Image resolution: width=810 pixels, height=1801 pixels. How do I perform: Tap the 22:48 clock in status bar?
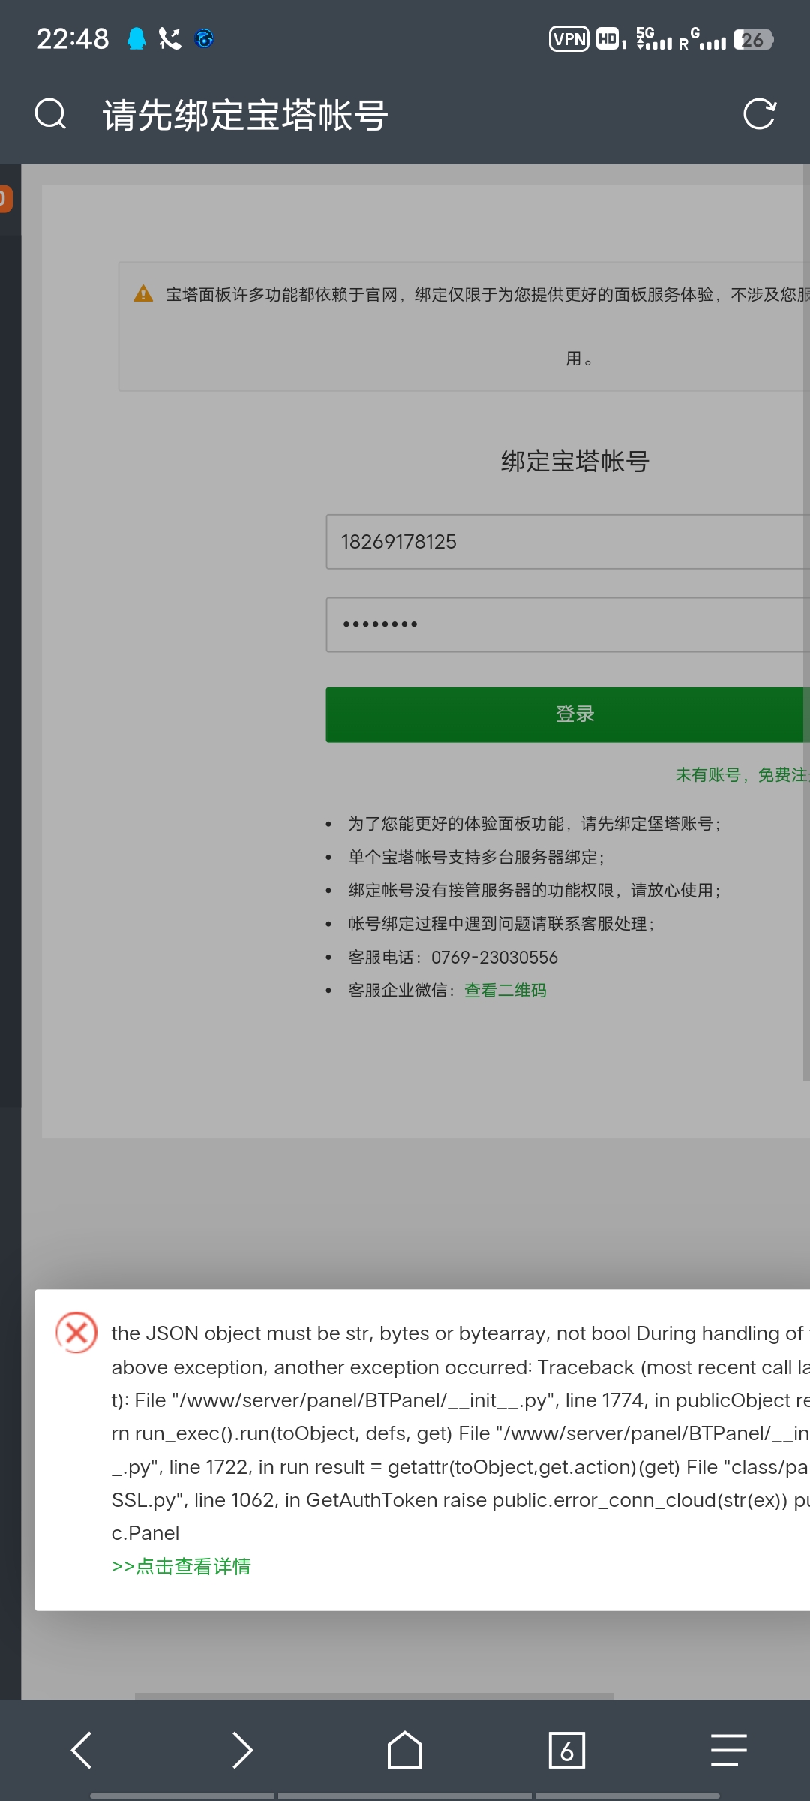[x=73, y=39]
